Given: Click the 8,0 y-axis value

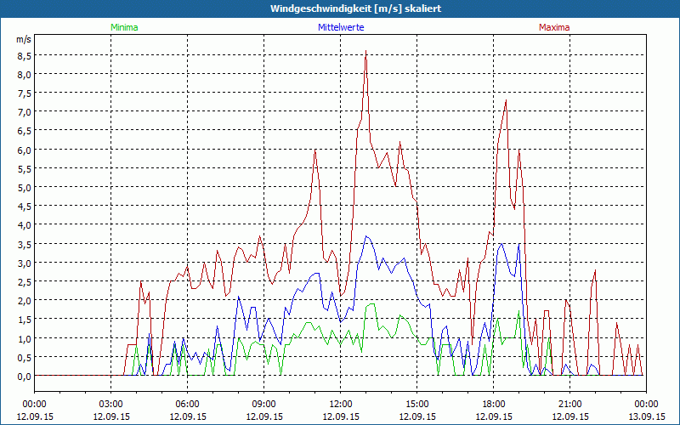Looking at the screenshot, I should (x=24, y=74).
